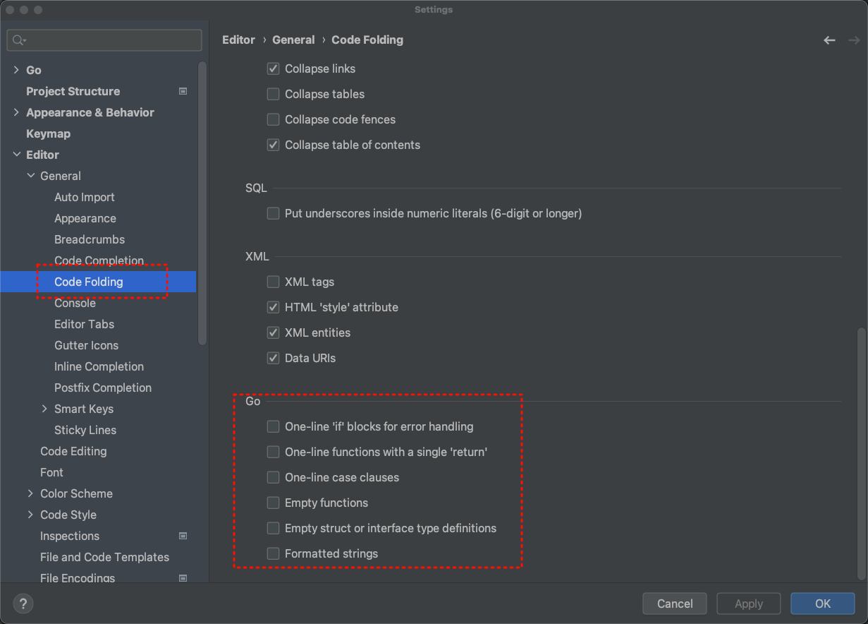Expand the Color Scheme node
The width and height of the screenshot is (868, 624).
(30, 493)
